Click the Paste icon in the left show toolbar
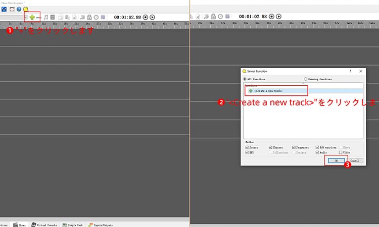 [x=68, y=17]
